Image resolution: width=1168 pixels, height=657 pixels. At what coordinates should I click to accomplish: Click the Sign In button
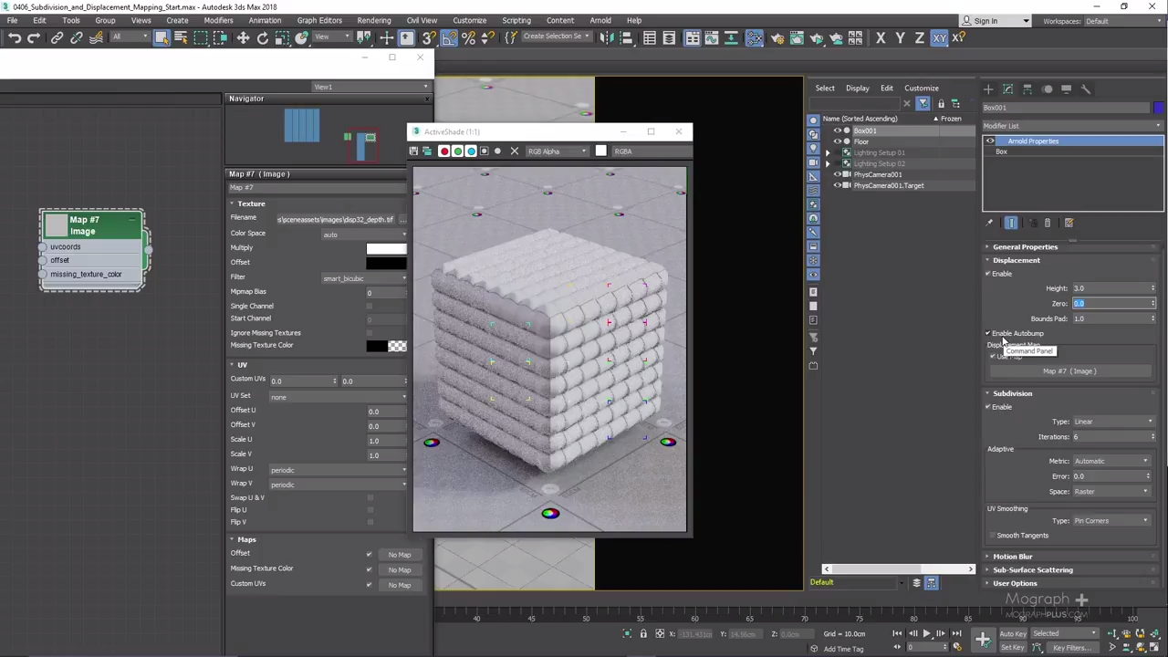click(x=985, y=21)
